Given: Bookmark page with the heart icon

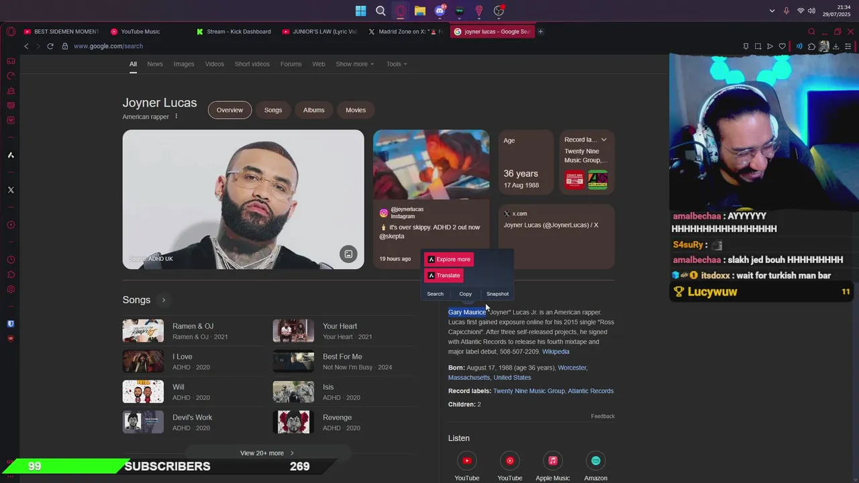Looking at the screenshot, I should (782, 46).
